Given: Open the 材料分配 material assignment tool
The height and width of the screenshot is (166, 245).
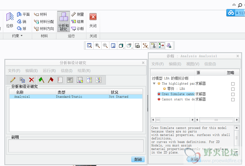Looking at the screenshot, I should pos(44,22).
